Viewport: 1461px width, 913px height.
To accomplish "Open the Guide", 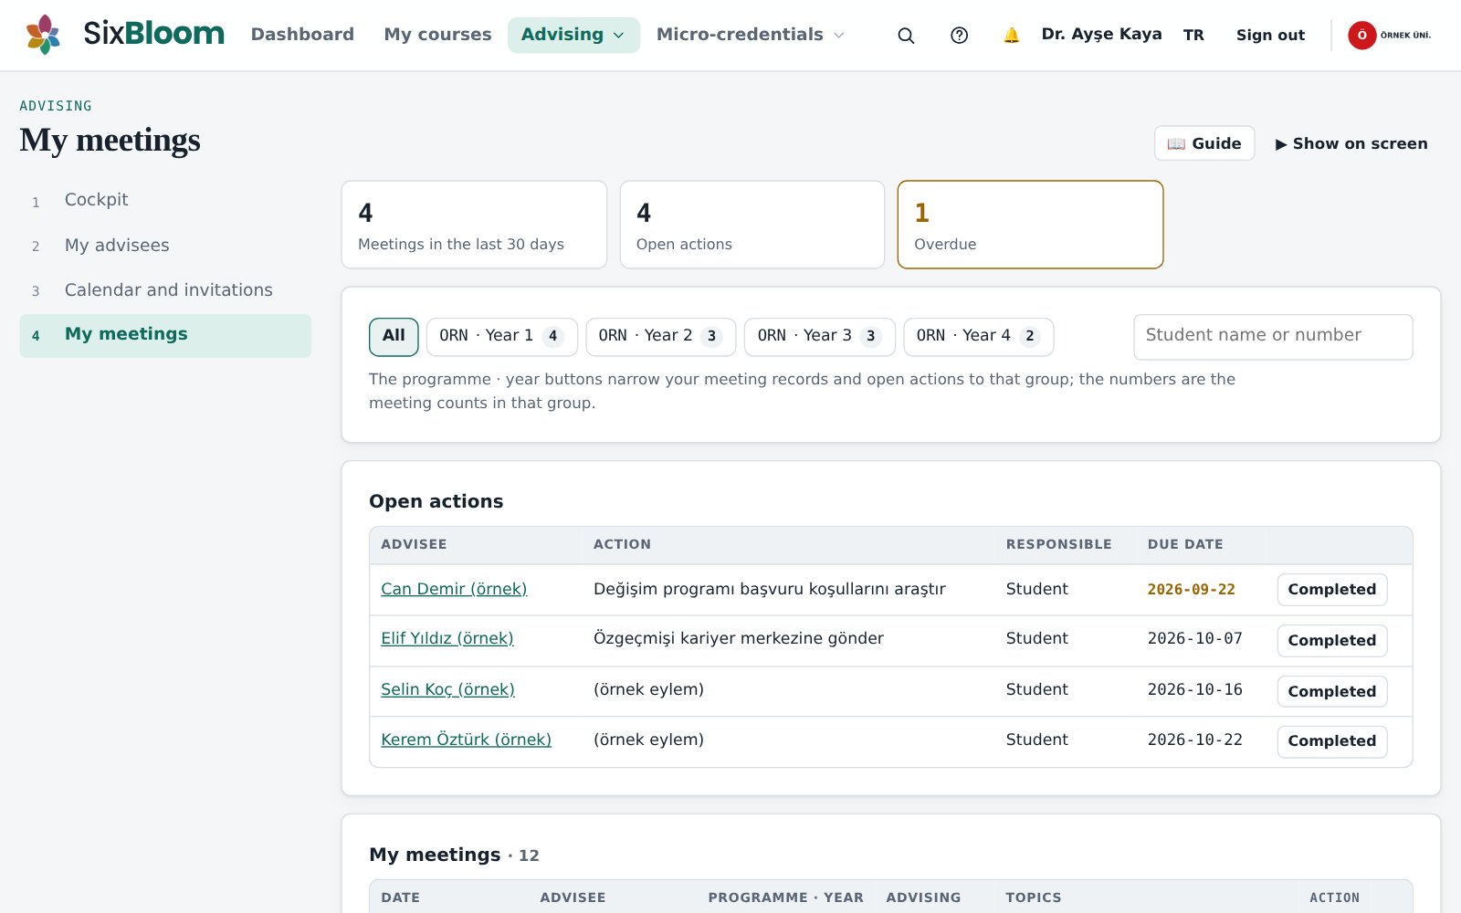I will click(x=1204, y=143).
